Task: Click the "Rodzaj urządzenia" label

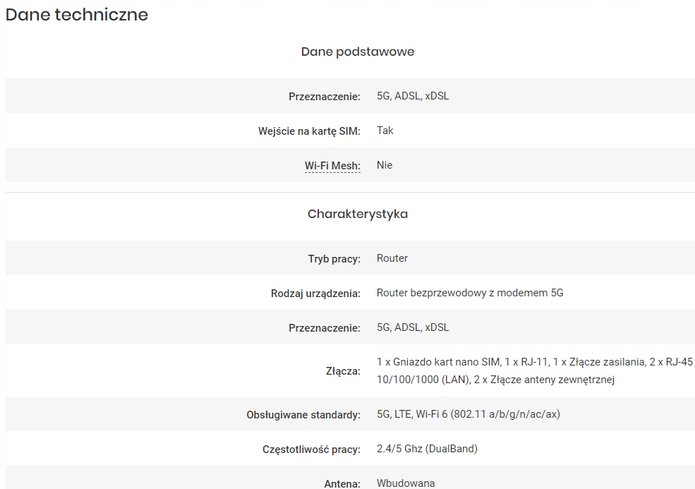Action: coord(315,294)
